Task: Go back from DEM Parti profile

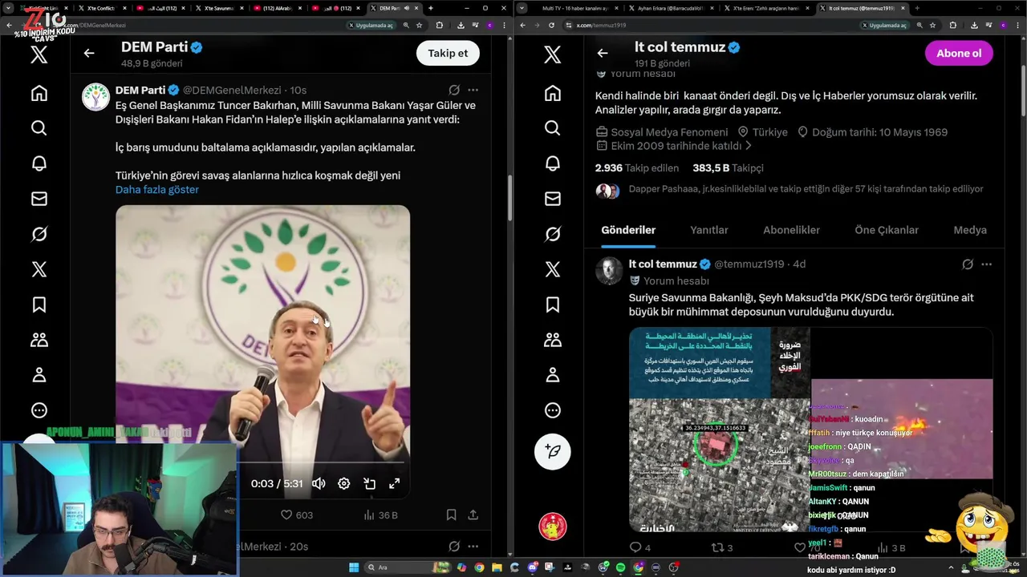Action: pyautogui.click(x=89, y=53)
